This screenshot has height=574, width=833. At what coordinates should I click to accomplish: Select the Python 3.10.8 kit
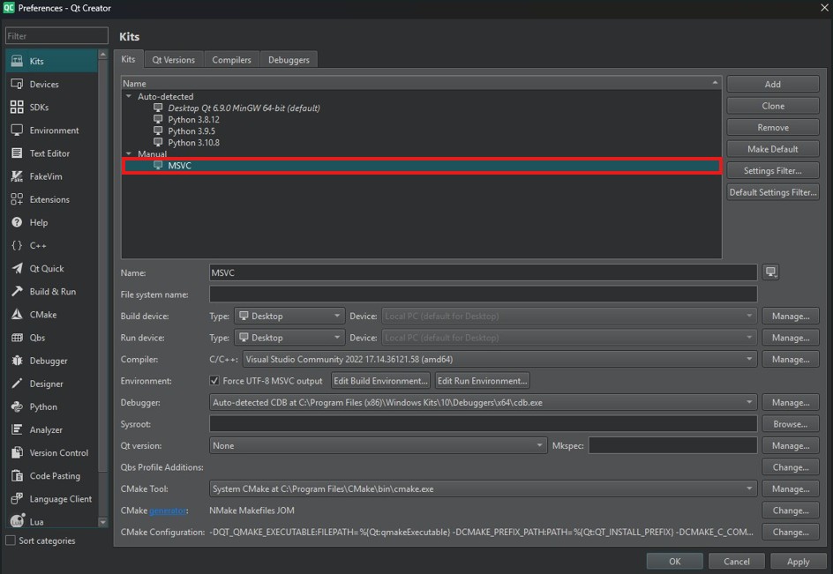(x=193, y=143)
